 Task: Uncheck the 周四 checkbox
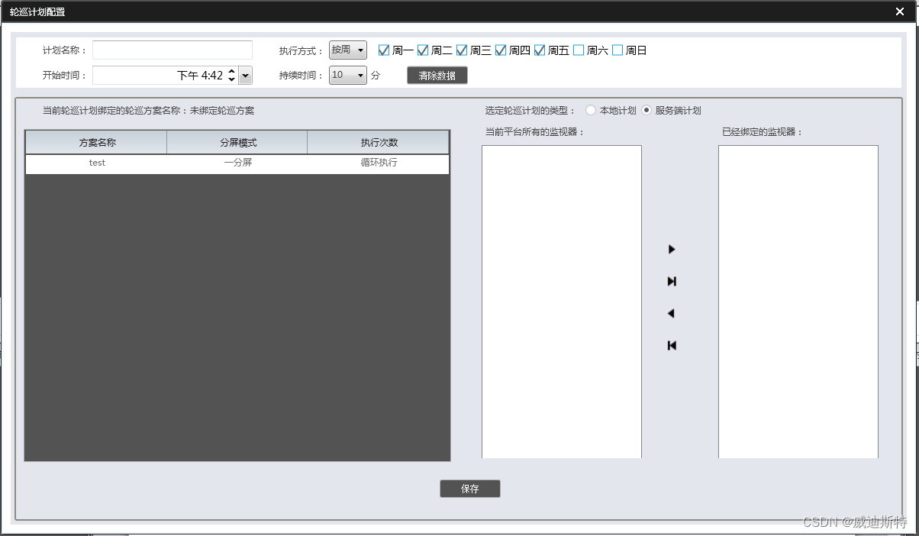coord(501,50)
